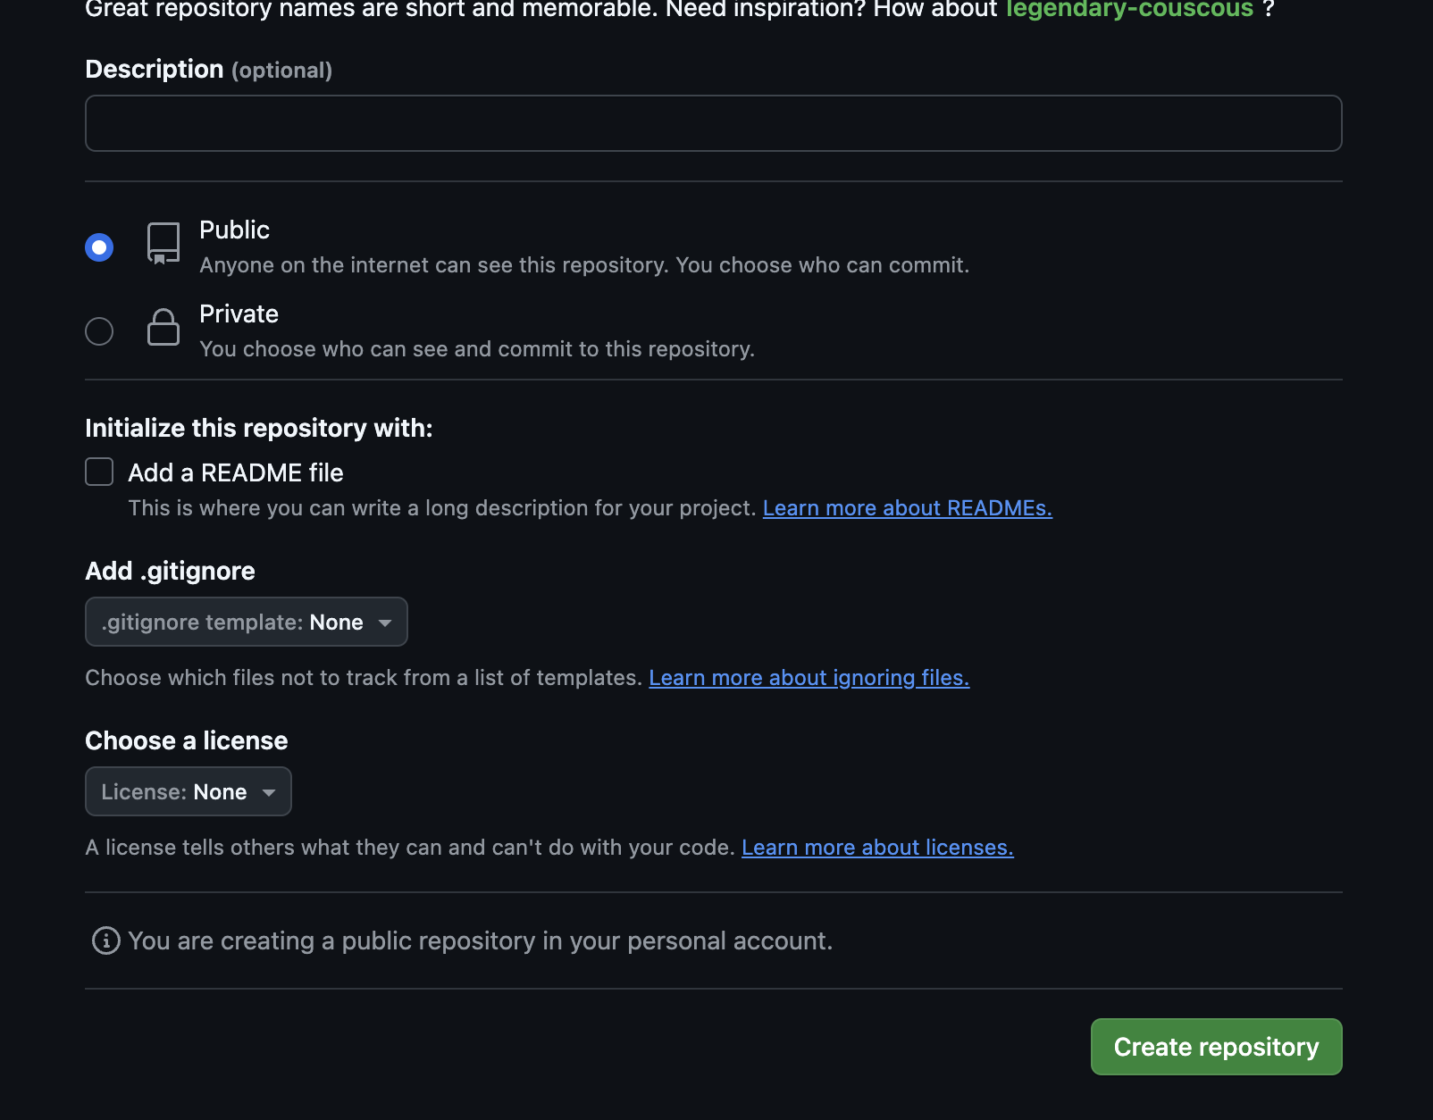Open Learn more about READMEs

(907, 507)
